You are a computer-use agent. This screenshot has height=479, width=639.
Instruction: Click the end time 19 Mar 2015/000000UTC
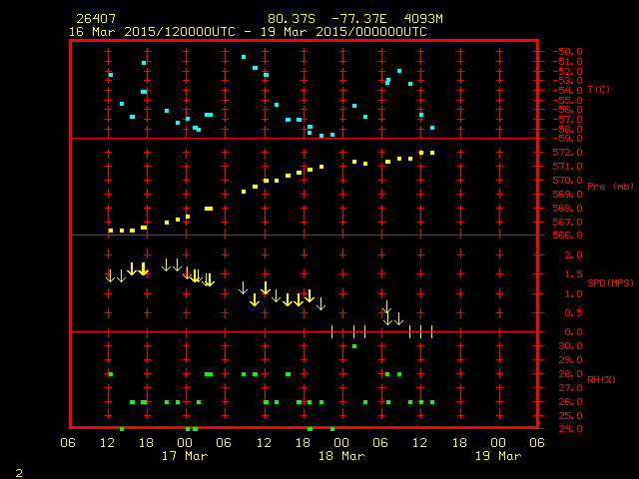pos(343,32)
